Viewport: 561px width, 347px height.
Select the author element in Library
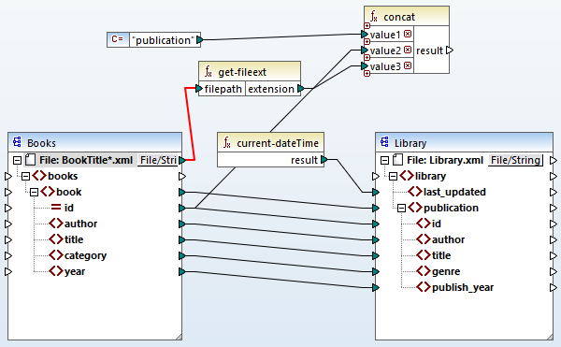[x=448, y=239]
